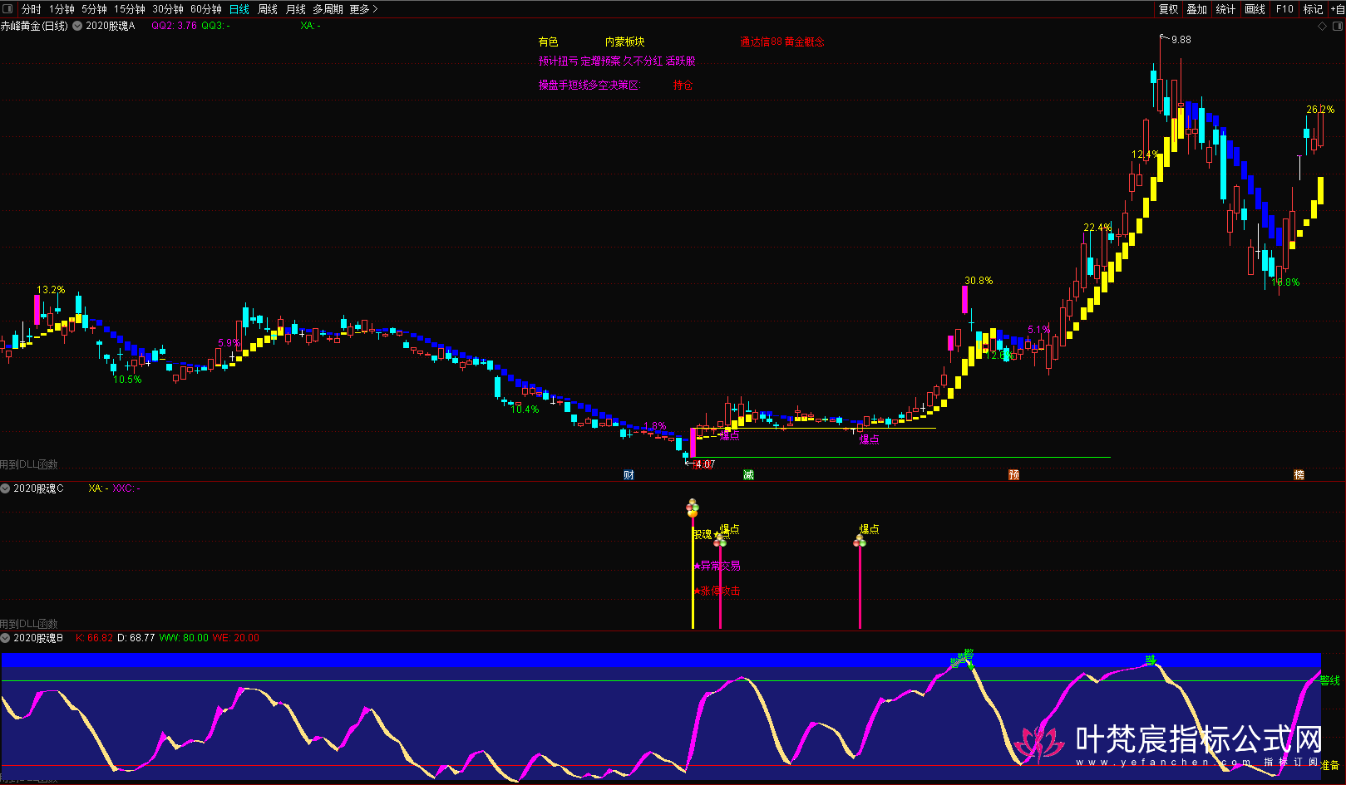Click the WW: 80.00 indicator value
Image resolution: width=1346 pixels, height=785 pixels.
click(x=184, y=638)
